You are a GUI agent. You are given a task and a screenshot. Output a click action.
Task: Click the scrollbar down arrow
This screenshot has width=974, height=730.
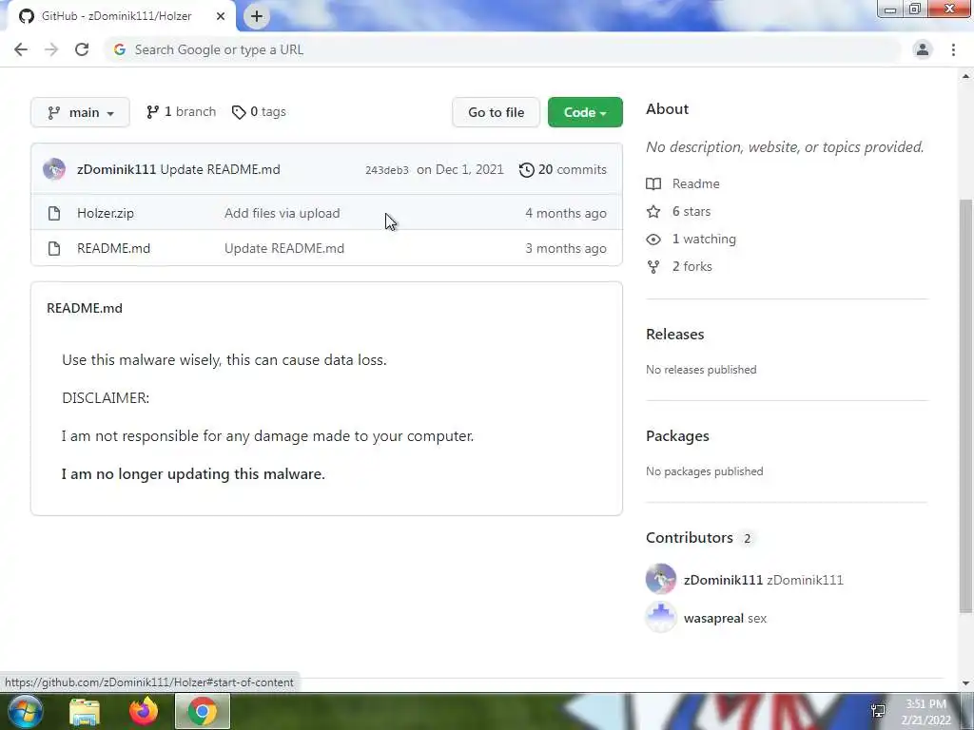point(965,683)
